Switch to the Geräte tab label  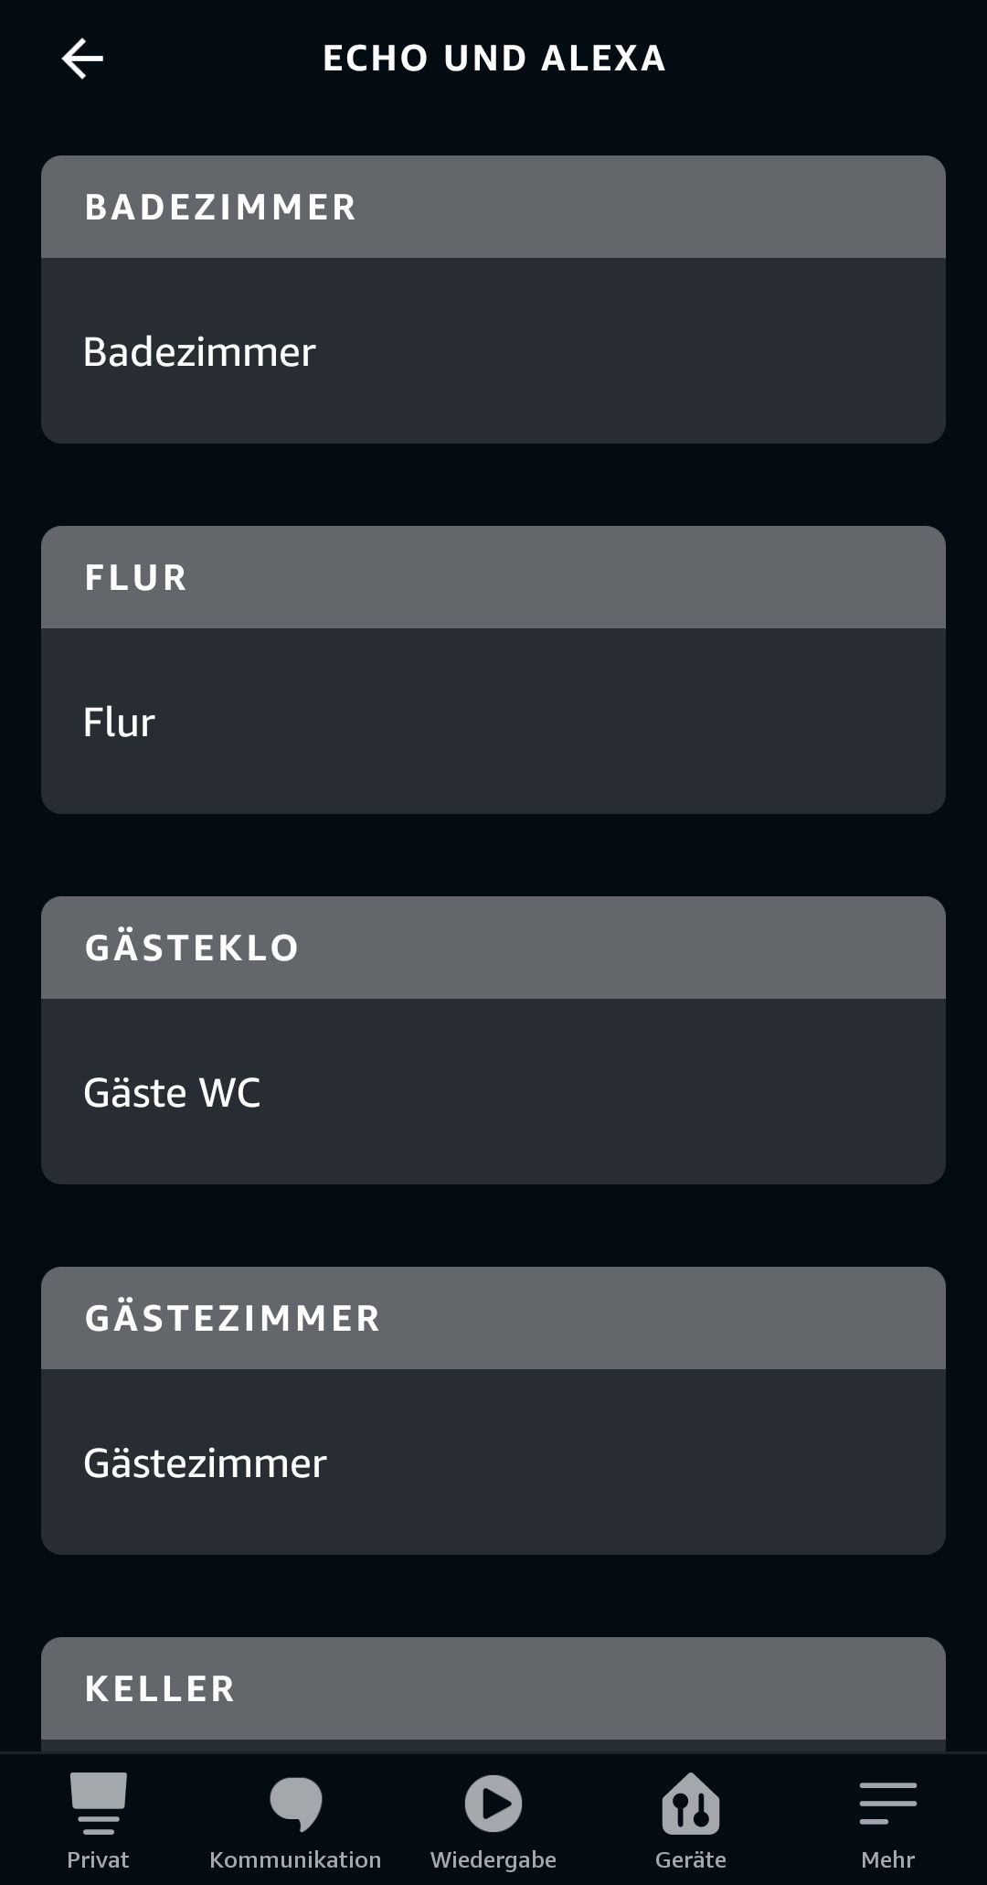click(691, 1859)
